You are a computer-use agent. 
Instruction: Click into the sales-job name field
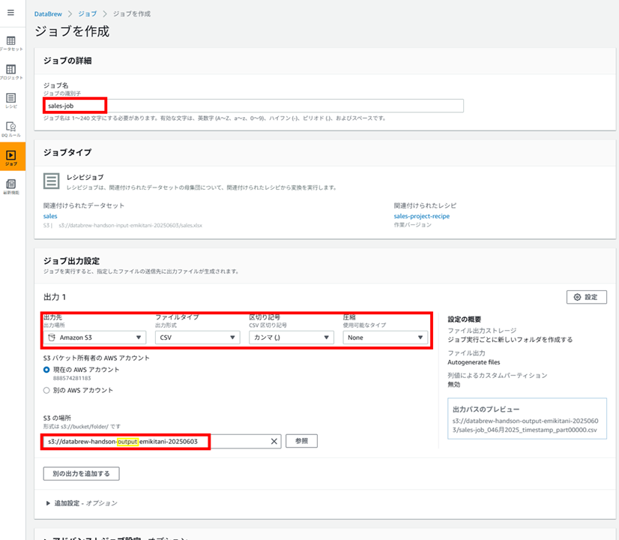253,106
